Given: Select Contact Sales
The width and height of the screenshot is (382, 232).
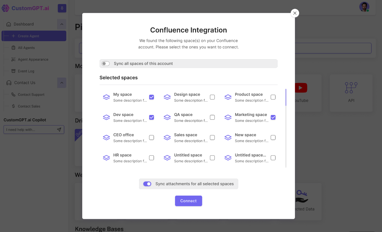Looking at the screenshot, I should coord(29,106).
